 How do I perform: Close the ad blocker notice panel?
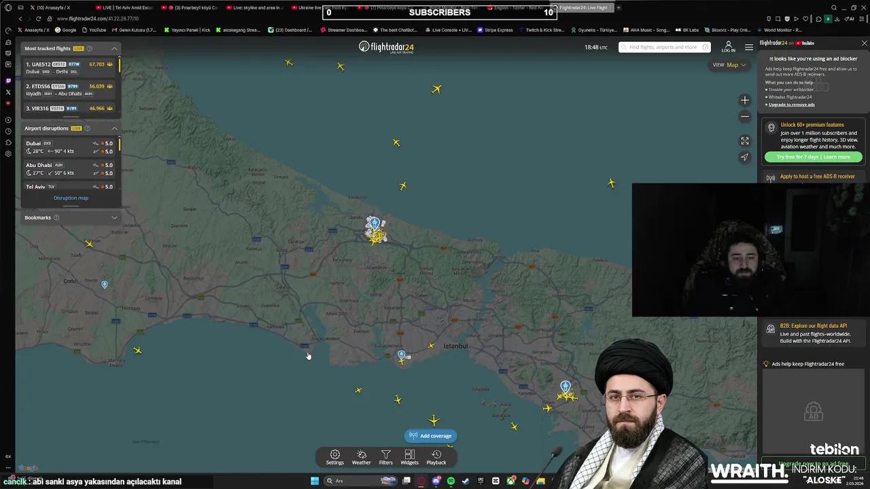coord(864,43)
